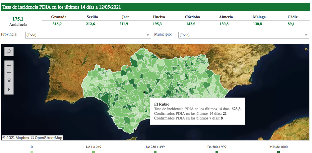The image size is (312, 153).
Task: Click the 'De 250 a 499' legend swatch
Action: 155,152
